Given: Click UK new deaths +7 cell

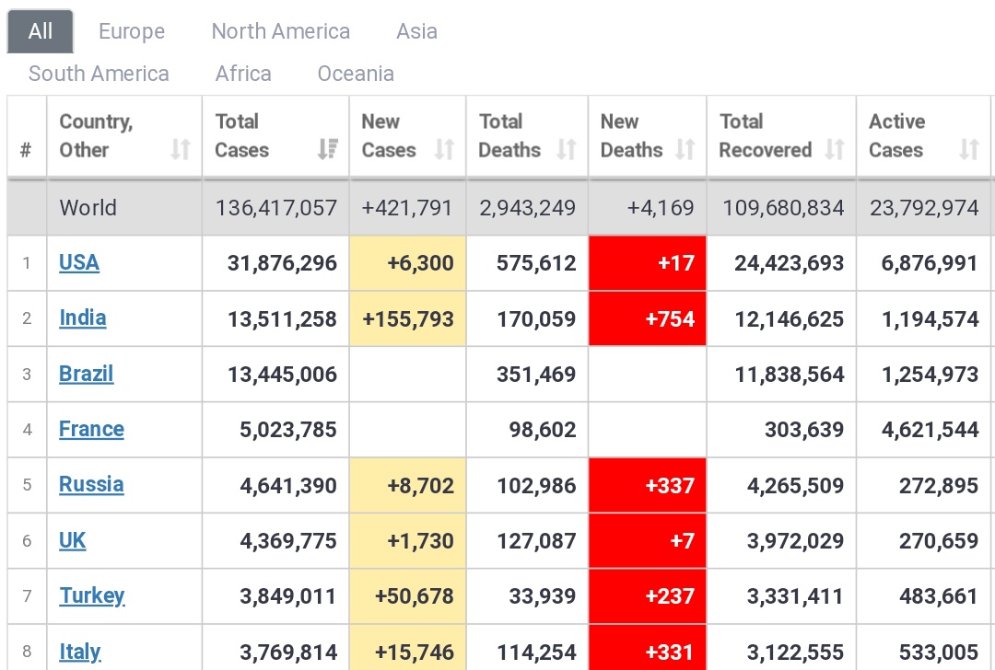Looking at the screenshot, I should click(648, 540).
